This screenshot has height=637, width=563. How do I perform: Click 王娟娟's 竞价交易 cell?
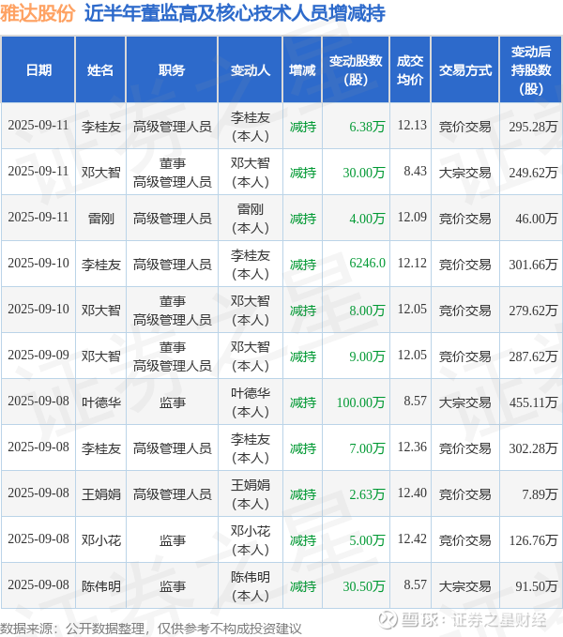[464, 493]
